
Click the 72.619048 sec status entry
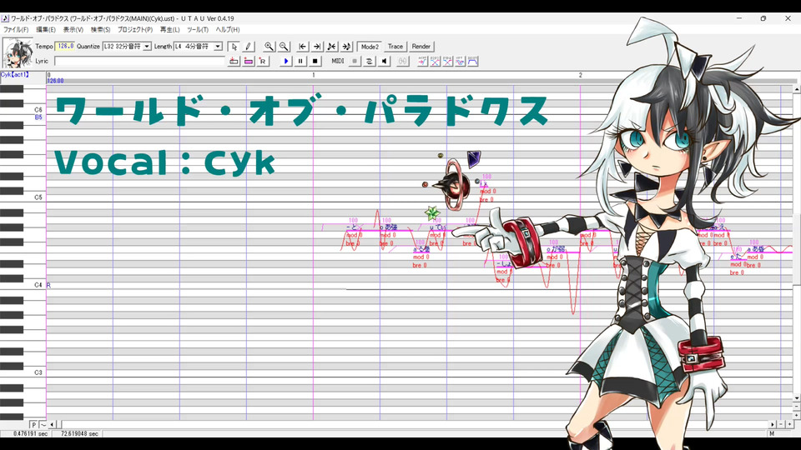[79, 433]
